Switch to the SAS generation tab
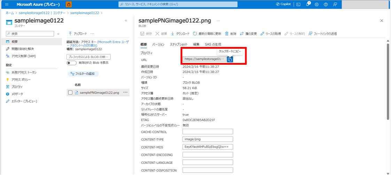The height and width of the screenshot is (175, 391). coord(213,45)
